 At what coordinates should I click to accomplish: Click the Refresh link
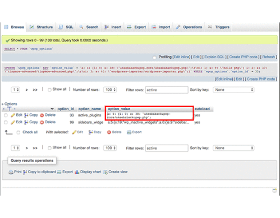tap(269, 57)
